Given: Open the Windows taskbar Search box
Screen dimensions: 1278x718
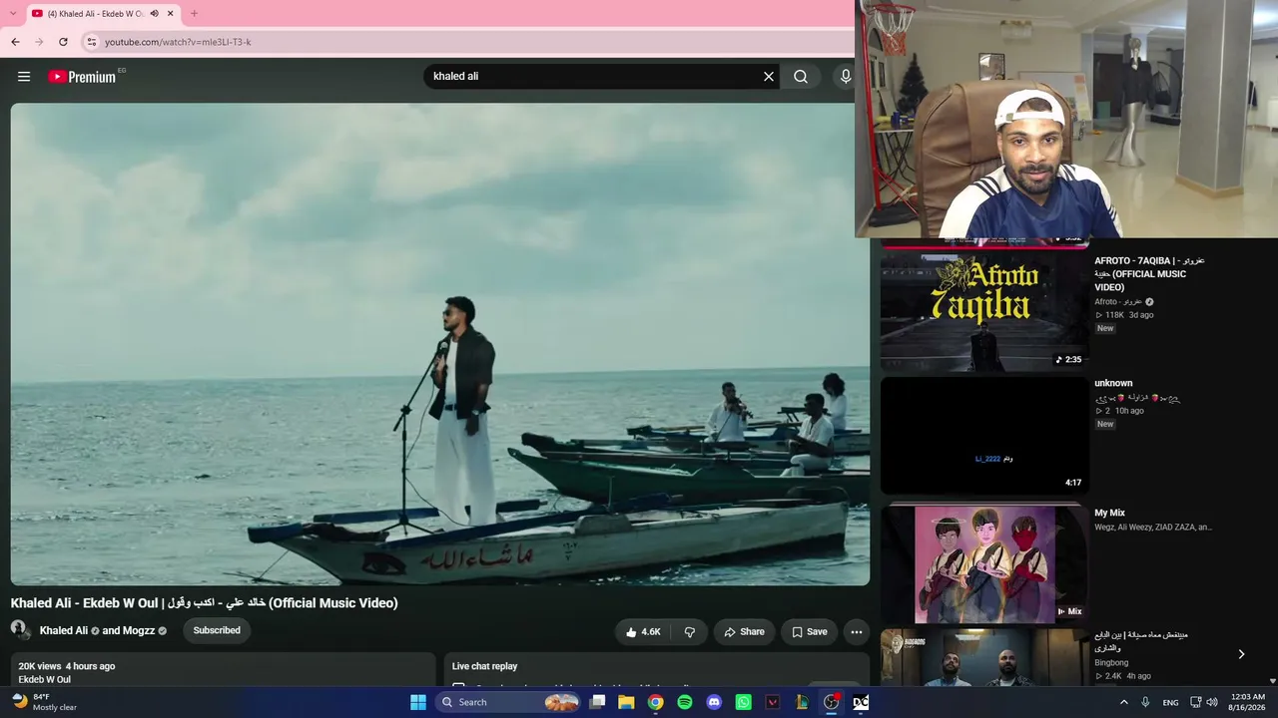Looking at the screenshot, I should pos(509,702).
